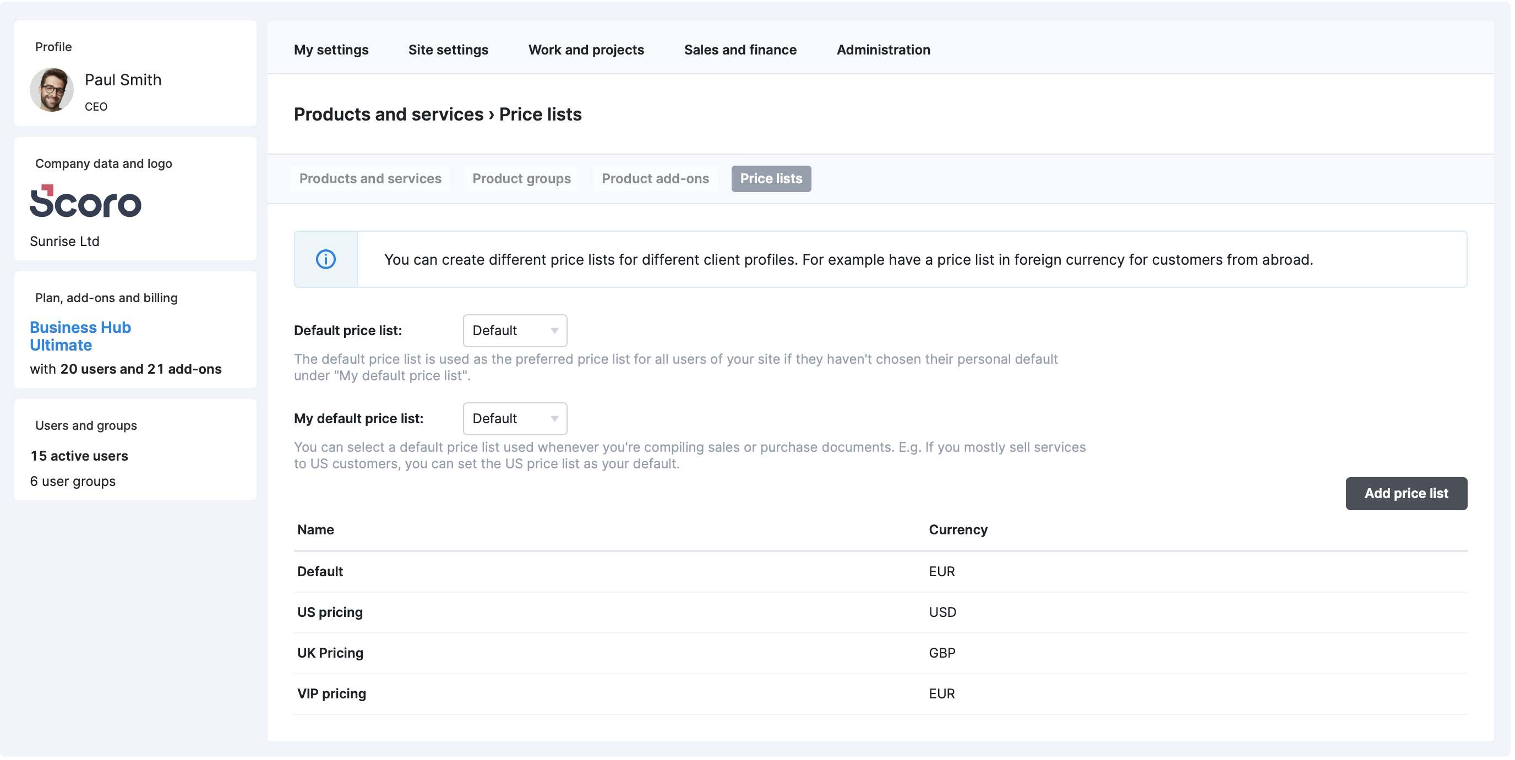Click the Plan, add-ons and billing heading
This screenshot has height=760, width=1515.
[106, 297]
